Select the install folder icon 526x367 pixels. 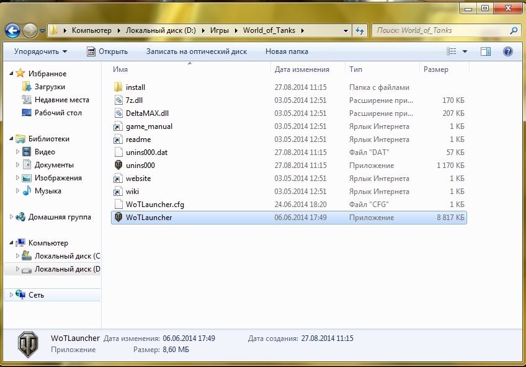tap(118, 87)
